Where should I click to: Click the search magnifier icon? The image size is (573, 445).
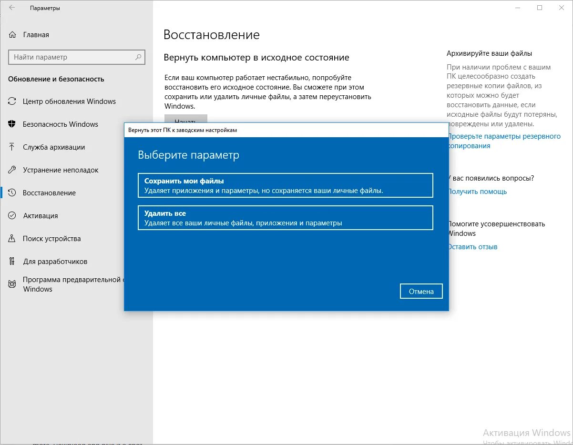138,57
